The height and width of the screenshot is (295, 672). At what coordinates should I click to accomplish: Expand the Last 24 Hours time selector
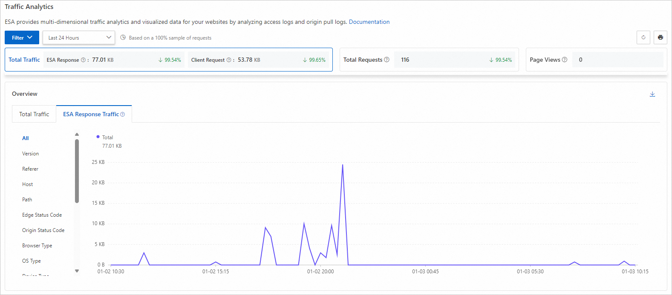coord(79,37)
